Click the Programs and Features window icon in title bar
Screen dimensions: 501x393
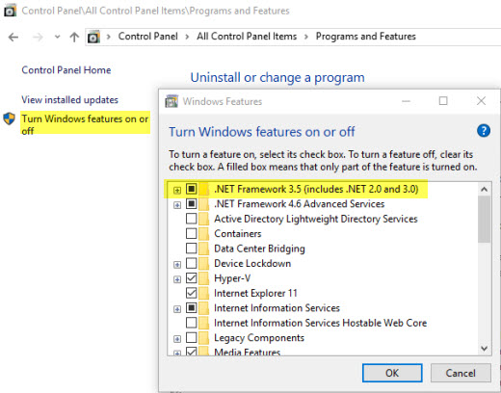pyautogui.click(x=10, y=11)
